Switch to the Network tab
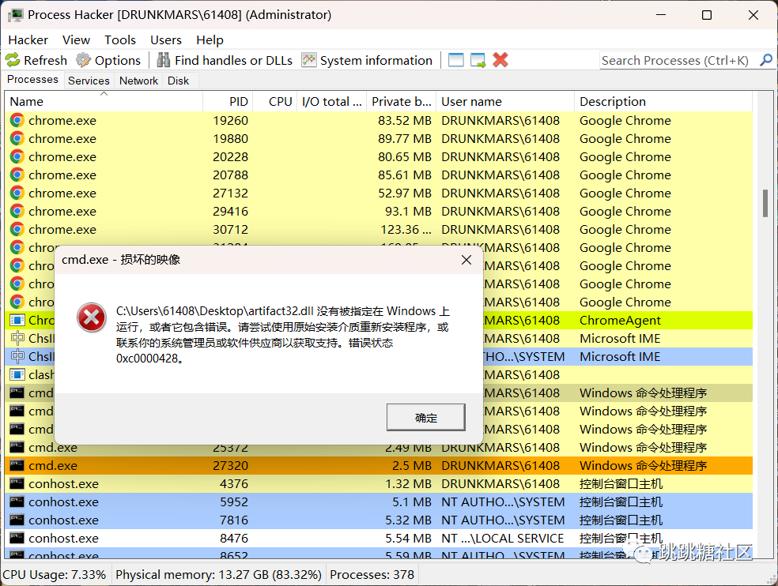Image resolution: width=778 pixels, height=586 pixels. pos(138,81)
